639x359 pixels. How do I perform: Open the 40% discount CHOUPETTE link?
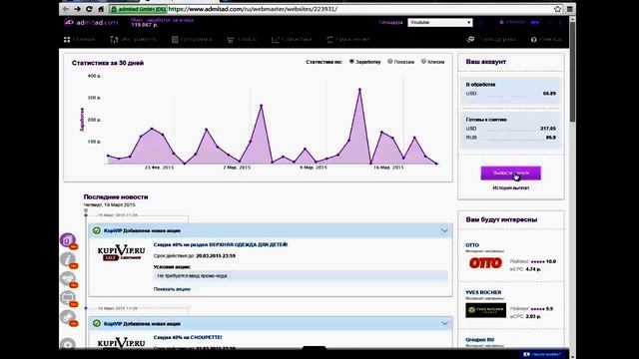point(188,337)
